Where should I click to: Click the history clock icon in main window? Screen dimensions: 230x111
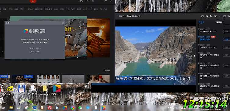[x=81, y=1]
